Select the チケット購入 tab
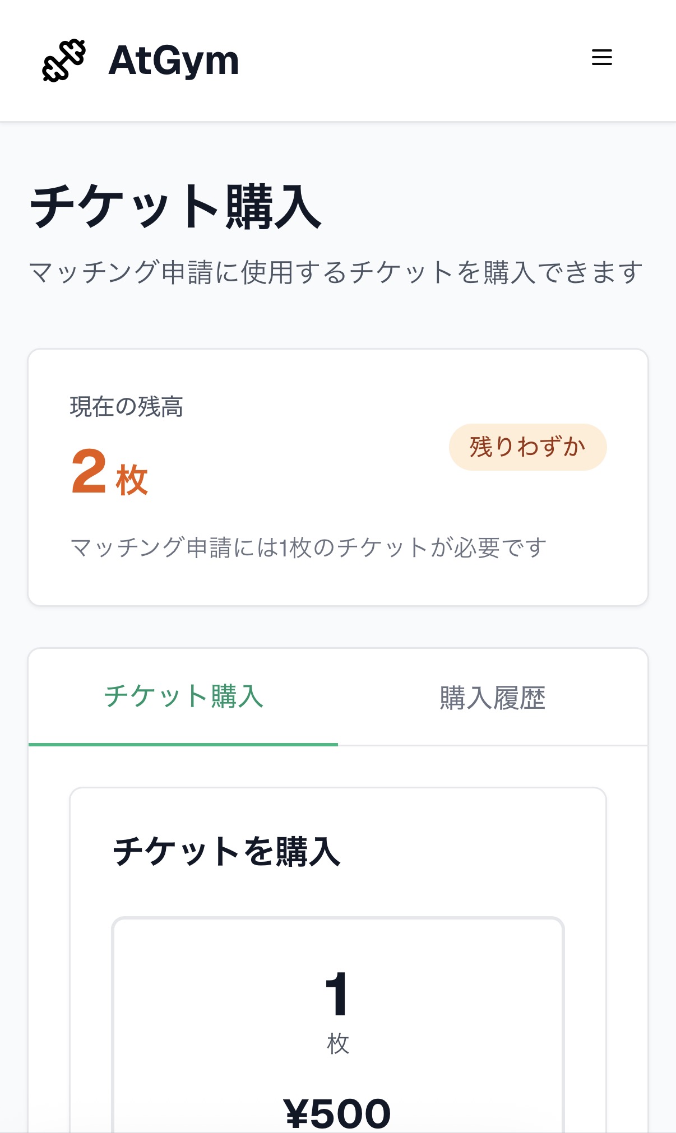 click(x=183, y=696)
